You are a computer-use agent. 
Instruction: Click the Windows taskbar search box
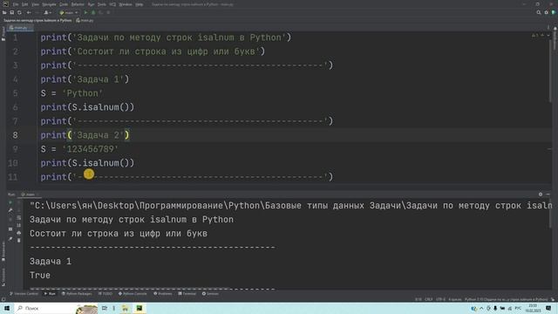[55, 308]
